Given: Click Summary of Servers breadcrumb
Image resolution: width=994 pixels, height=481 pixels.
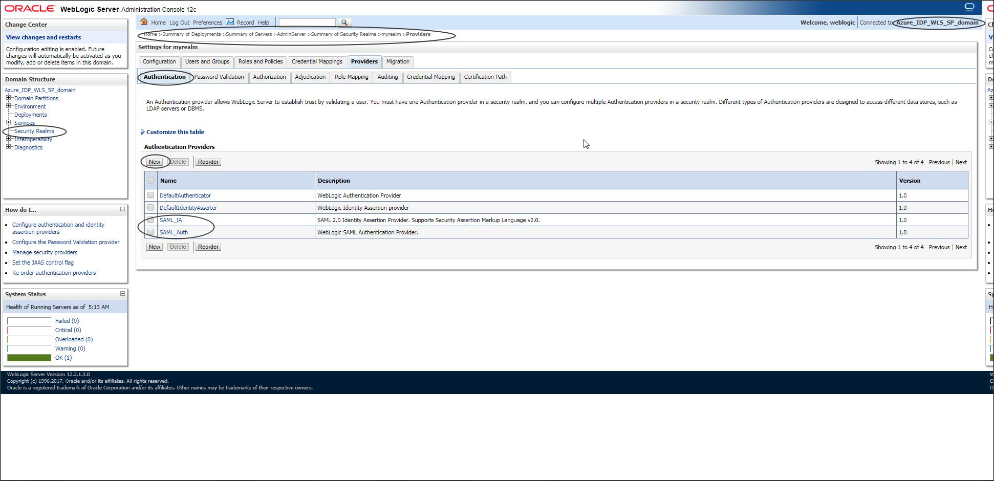Looking at the screenshot, I should pos(249,34).
